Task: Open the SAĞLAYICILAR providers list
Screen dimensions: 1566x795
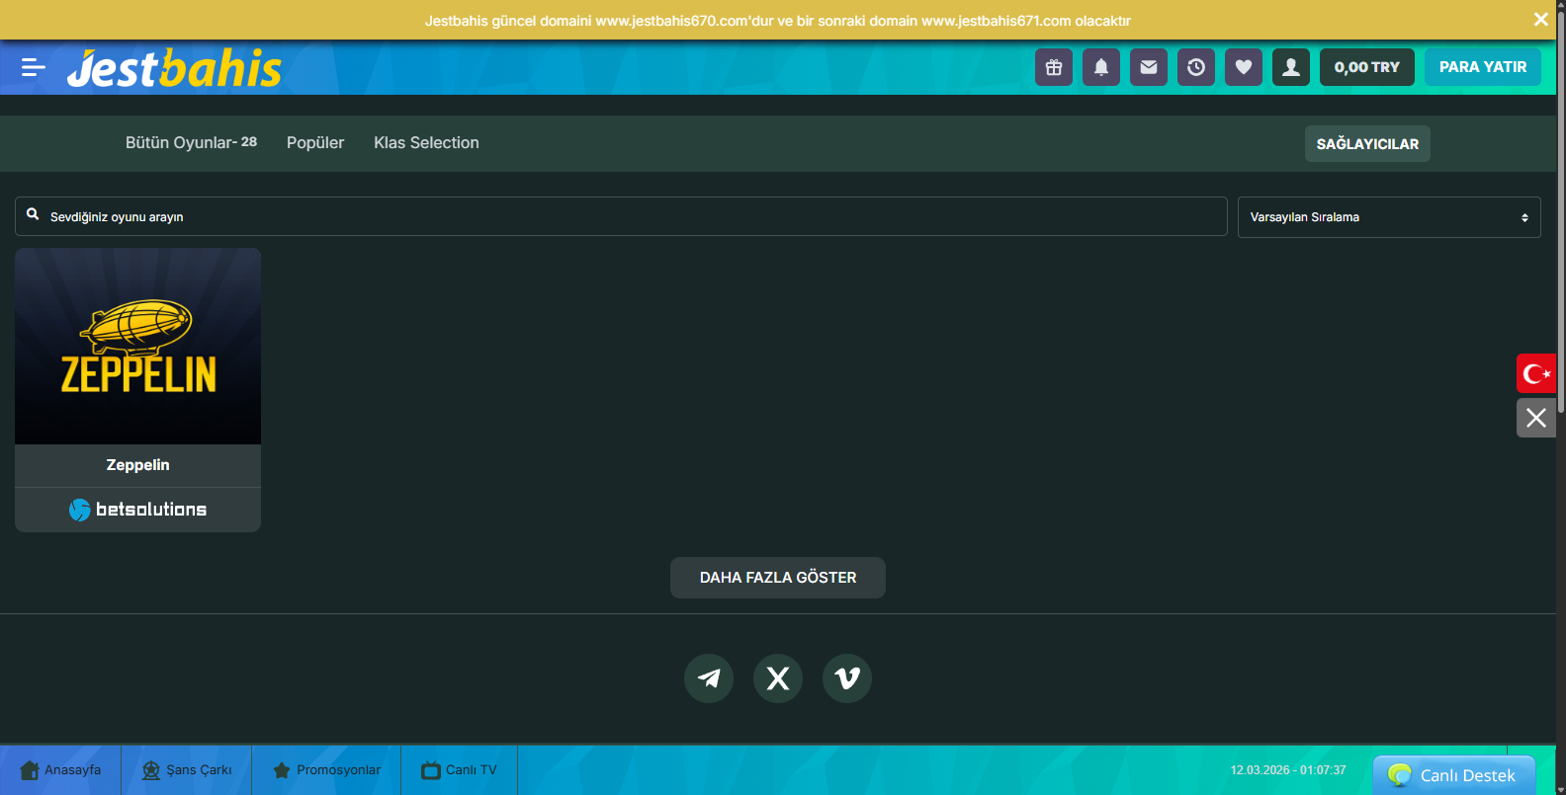Action: pos(1367,144)
